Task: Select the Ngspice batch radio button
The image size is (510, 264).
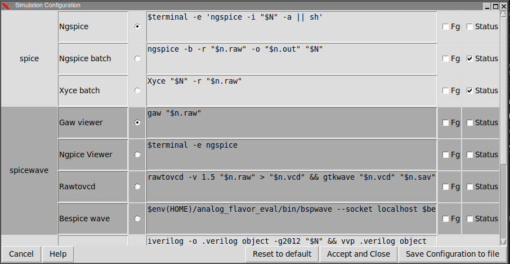Action: tap(137, 58)
